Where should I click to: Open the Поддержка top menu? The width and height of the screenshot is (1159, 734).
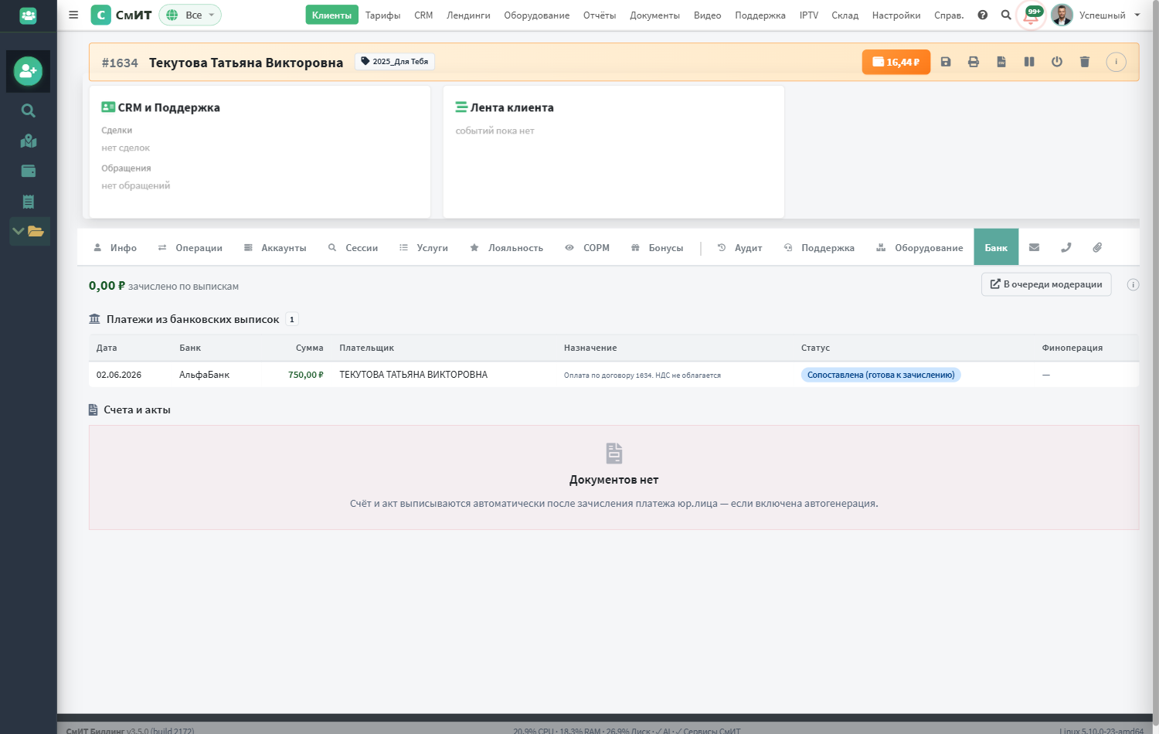(760, 15)
